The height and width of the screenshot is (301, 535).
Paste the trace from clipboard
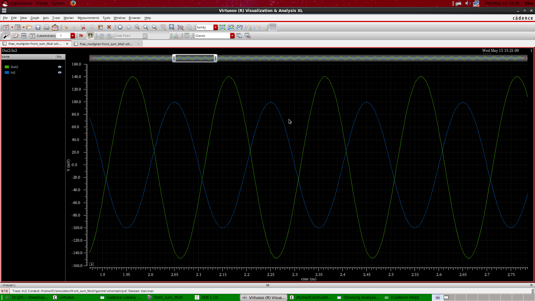101,27
